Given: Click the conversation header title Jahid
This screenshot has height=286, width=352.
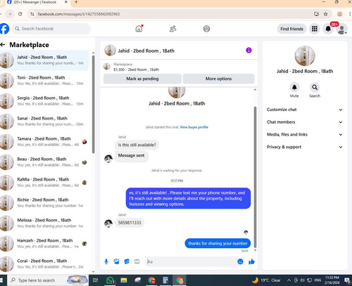Looking at the screenshot, I should point(146,51).
